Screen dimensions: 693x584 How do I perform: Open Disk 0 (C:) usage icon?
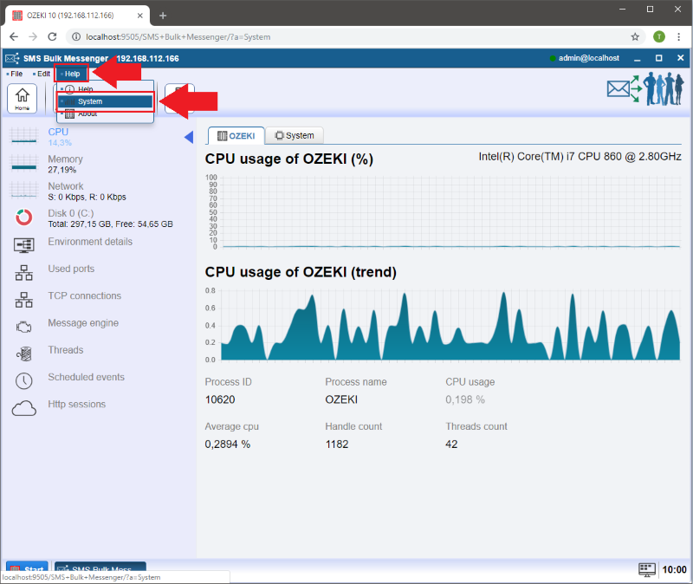23,217
